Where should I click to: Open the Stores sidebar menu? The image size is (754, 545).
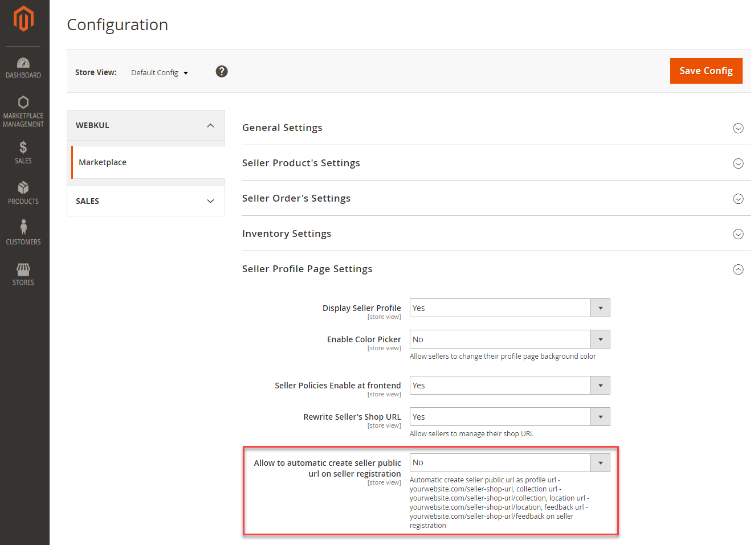click(x=23, y=274)
